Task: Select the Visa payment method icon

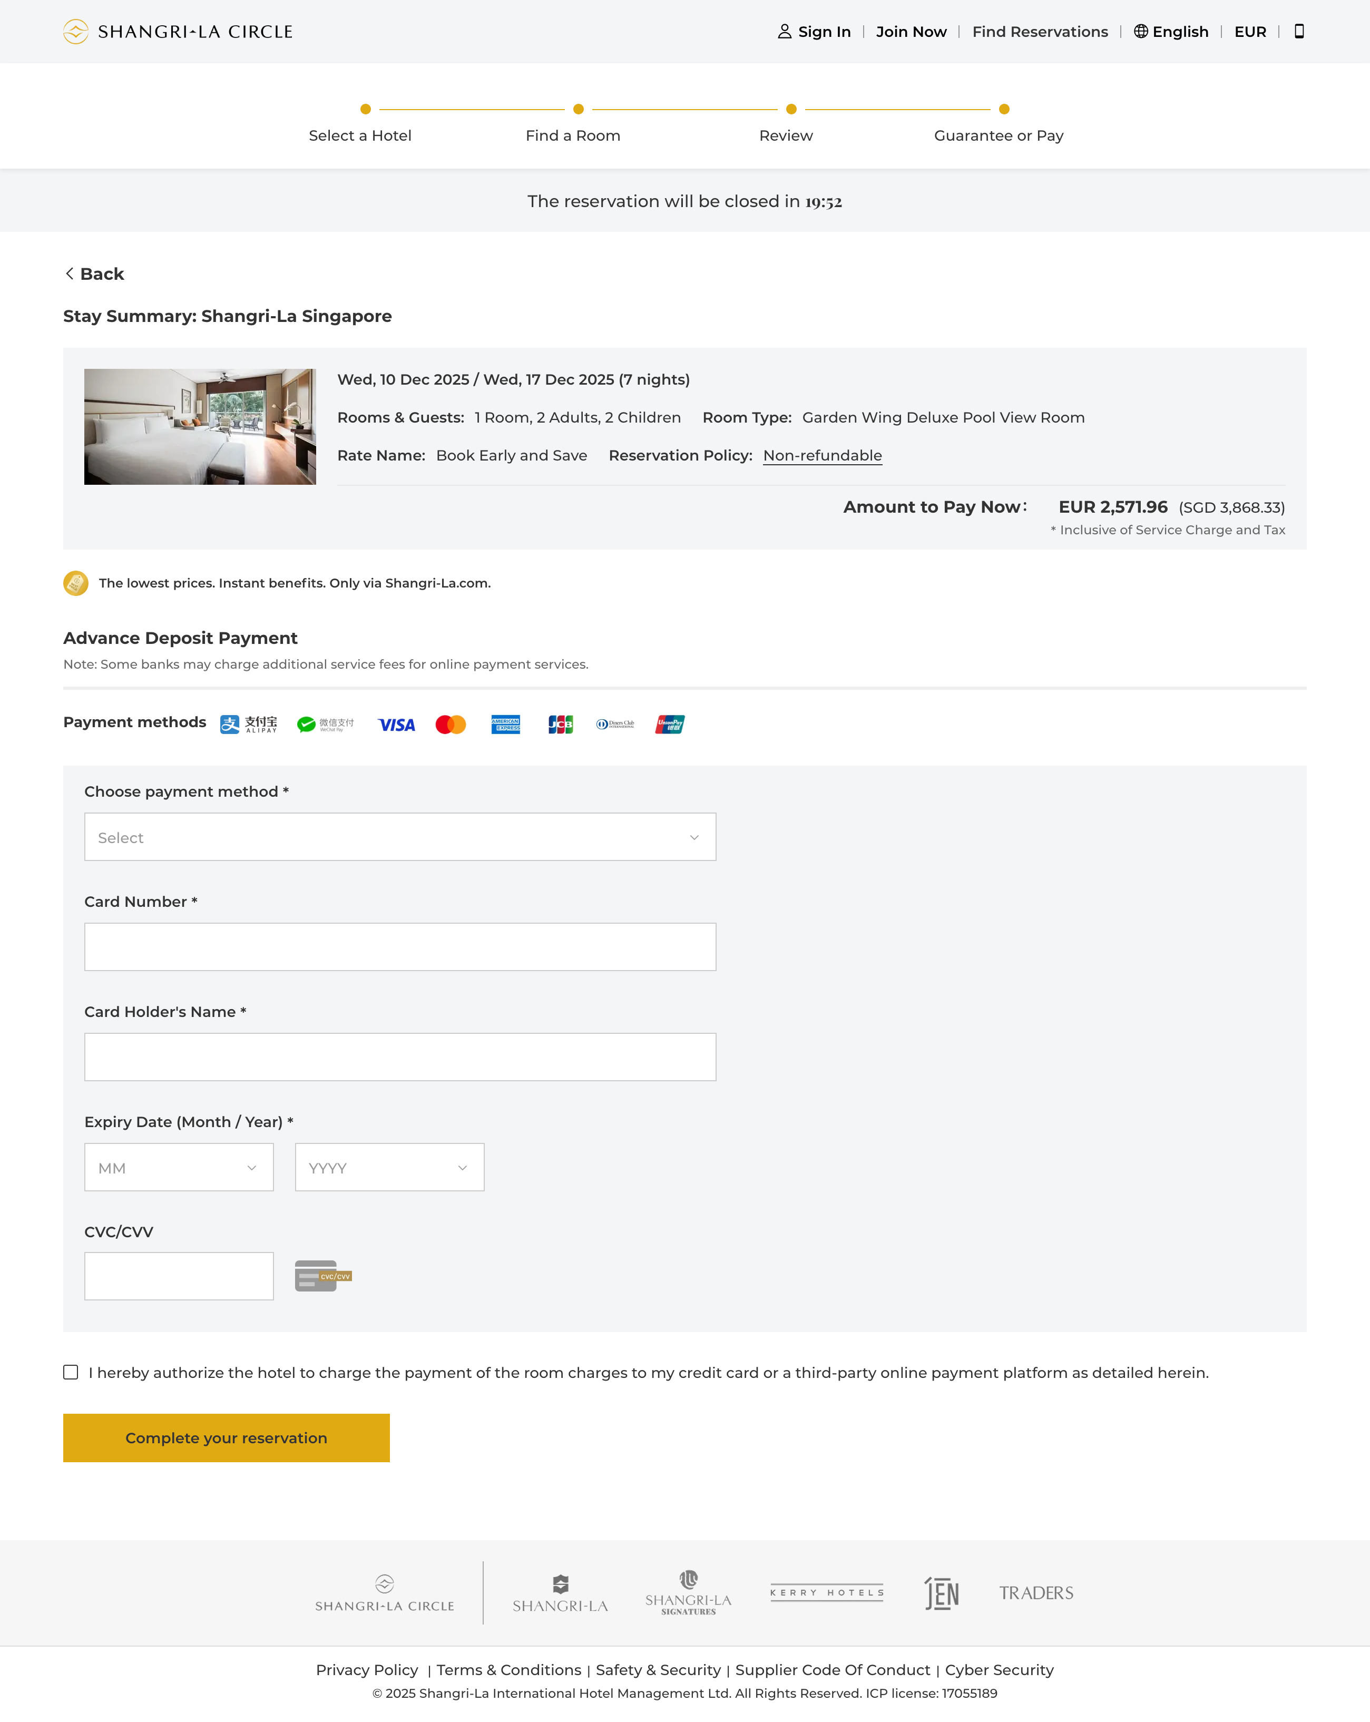Action: click(396, 725)
